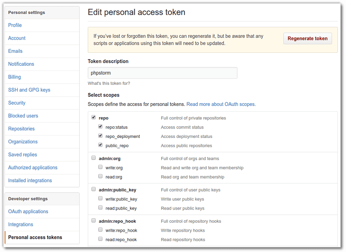346x252 pixels.
Task: Select Personal access tokens in sidebar
Action: coord(35,237)
